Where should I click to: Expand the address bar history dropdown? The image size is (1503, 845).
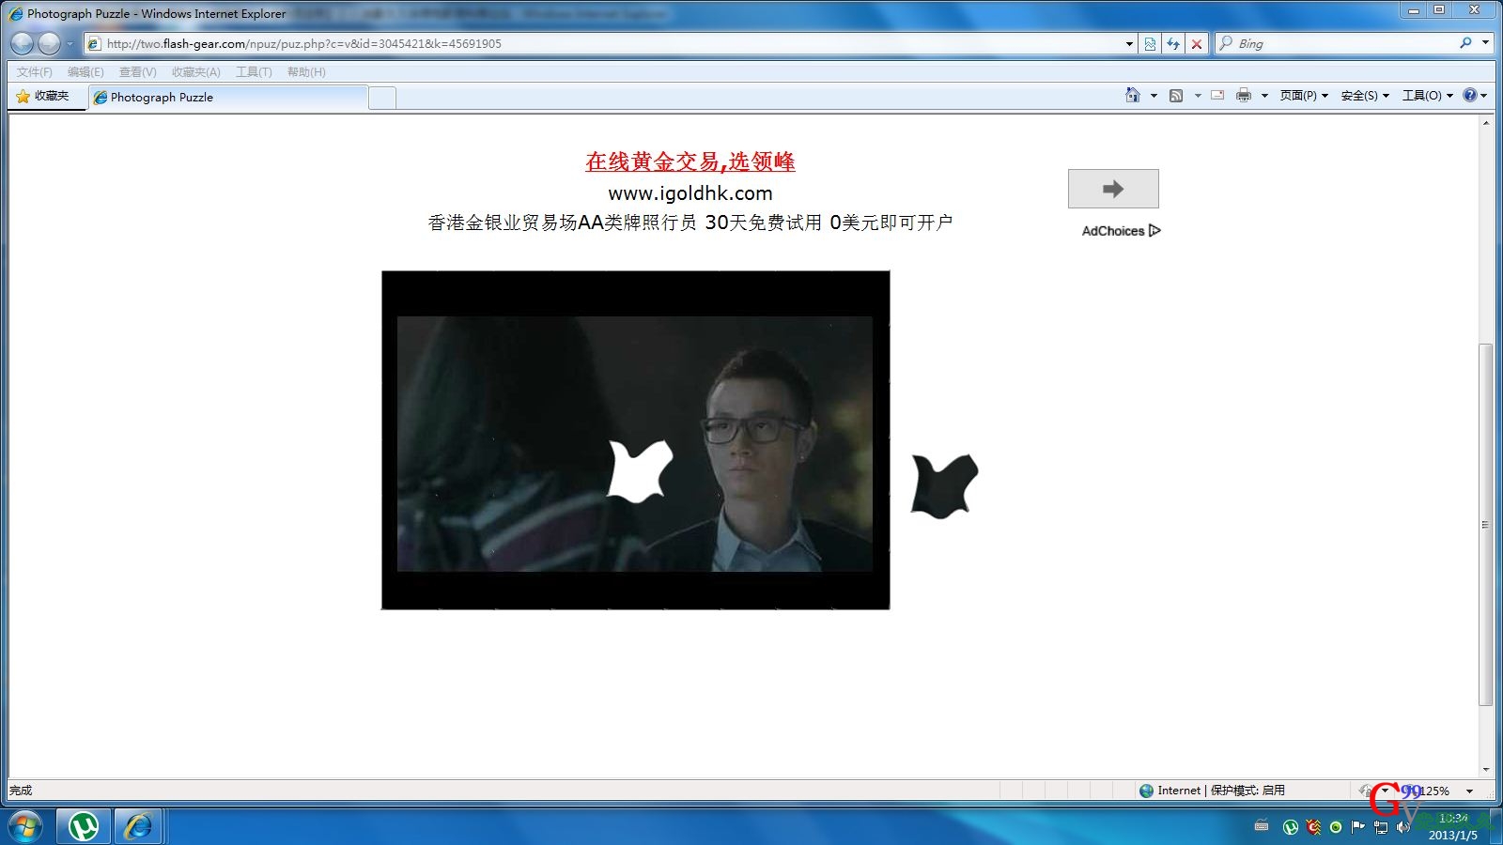(x=1129, y=43)
